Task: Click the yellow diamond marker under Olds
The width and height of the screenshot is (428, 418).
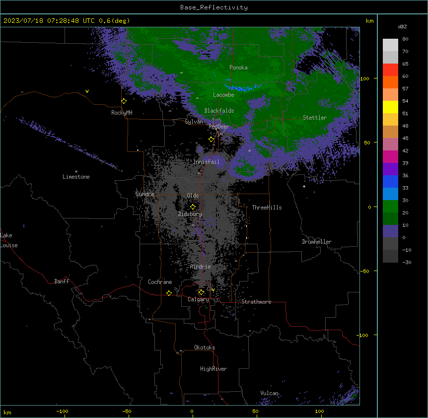Action: pyautogui.click(x=193, y=207)
